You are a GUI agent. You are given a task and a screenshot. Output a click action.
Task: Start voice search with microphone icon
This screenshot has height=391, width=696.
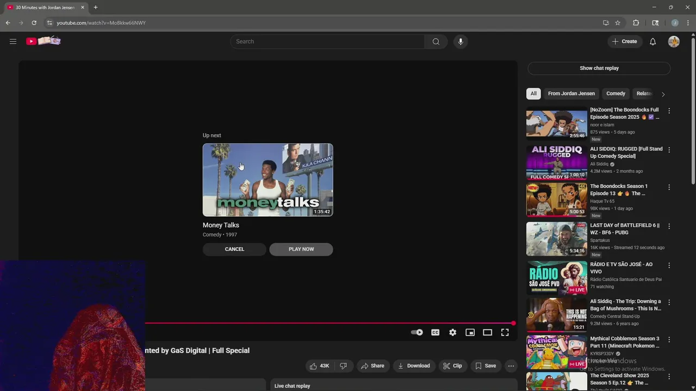461,41
